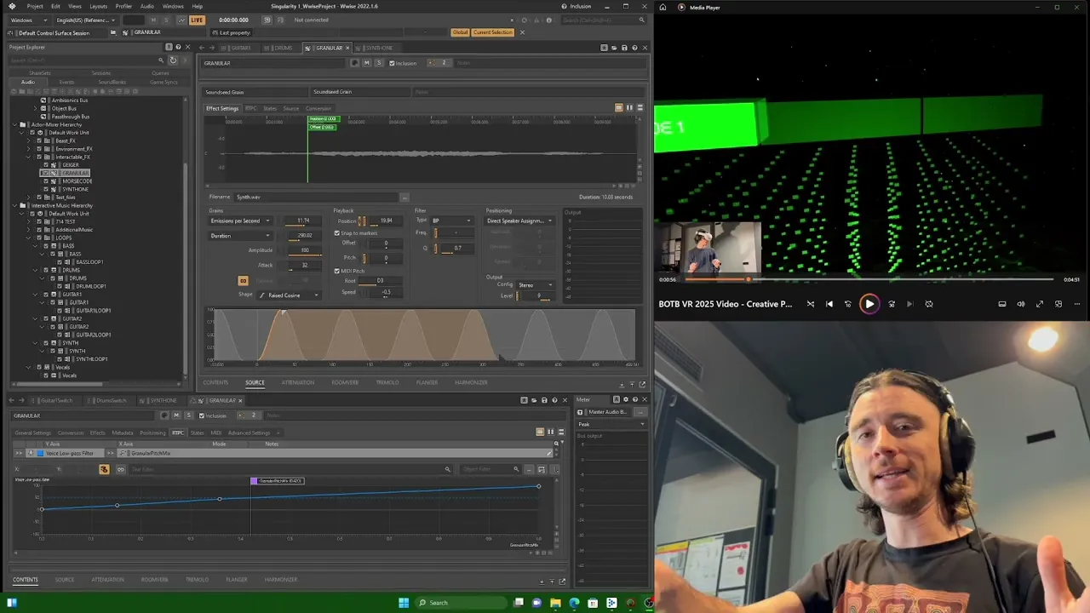1090x613 pixels.
Task: Click the Current Selection button
Action: tap(493, 32)
